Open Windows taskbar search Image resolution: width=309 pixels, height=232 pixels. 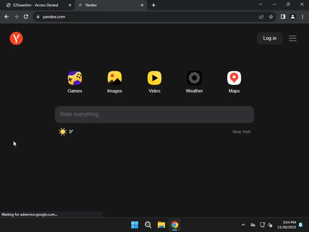(148, 225)
